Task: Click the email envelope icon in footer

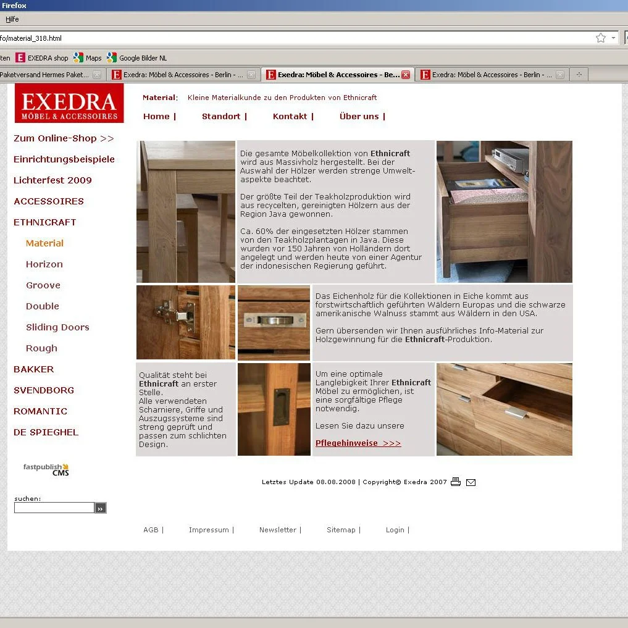Action: (471, 482)
